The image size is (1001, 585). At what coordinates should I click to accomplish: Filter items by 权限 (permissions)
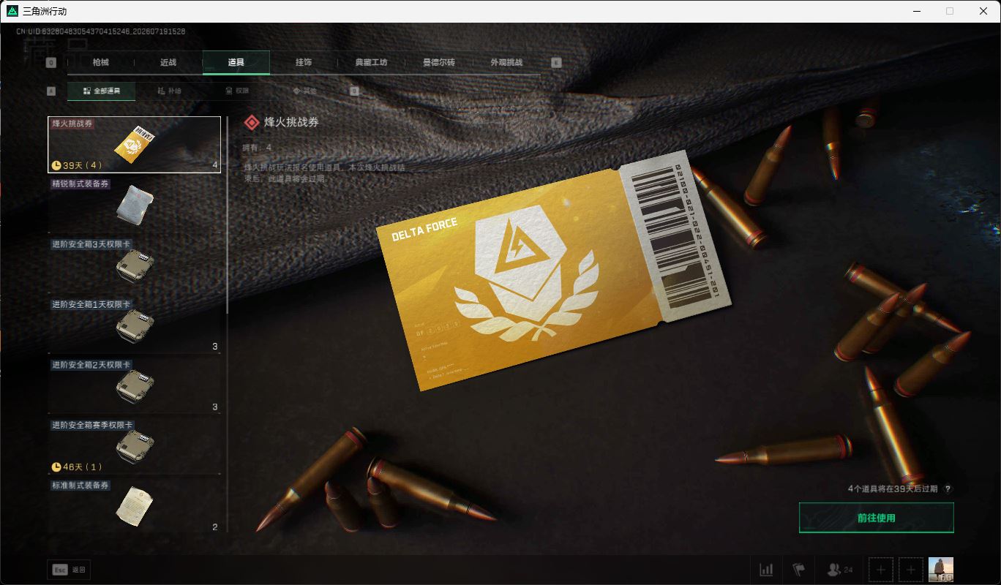click(237, 91)
